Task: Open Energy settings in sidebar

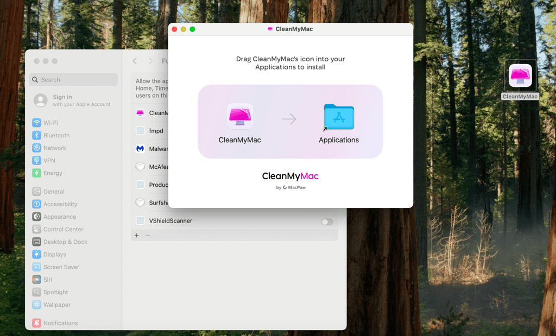Action: (x=47, y=173)
